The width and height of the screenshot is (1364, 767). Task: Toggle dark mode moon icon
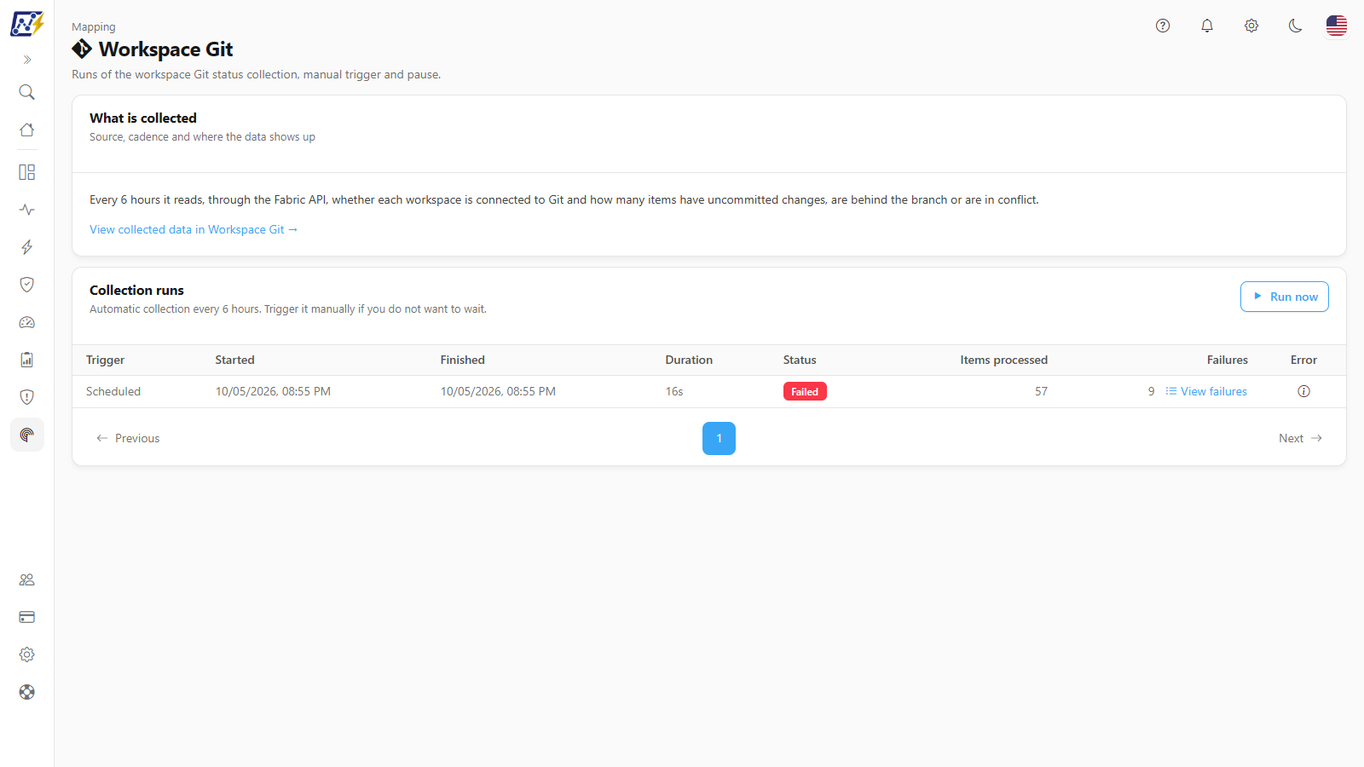pos(1296,26)
